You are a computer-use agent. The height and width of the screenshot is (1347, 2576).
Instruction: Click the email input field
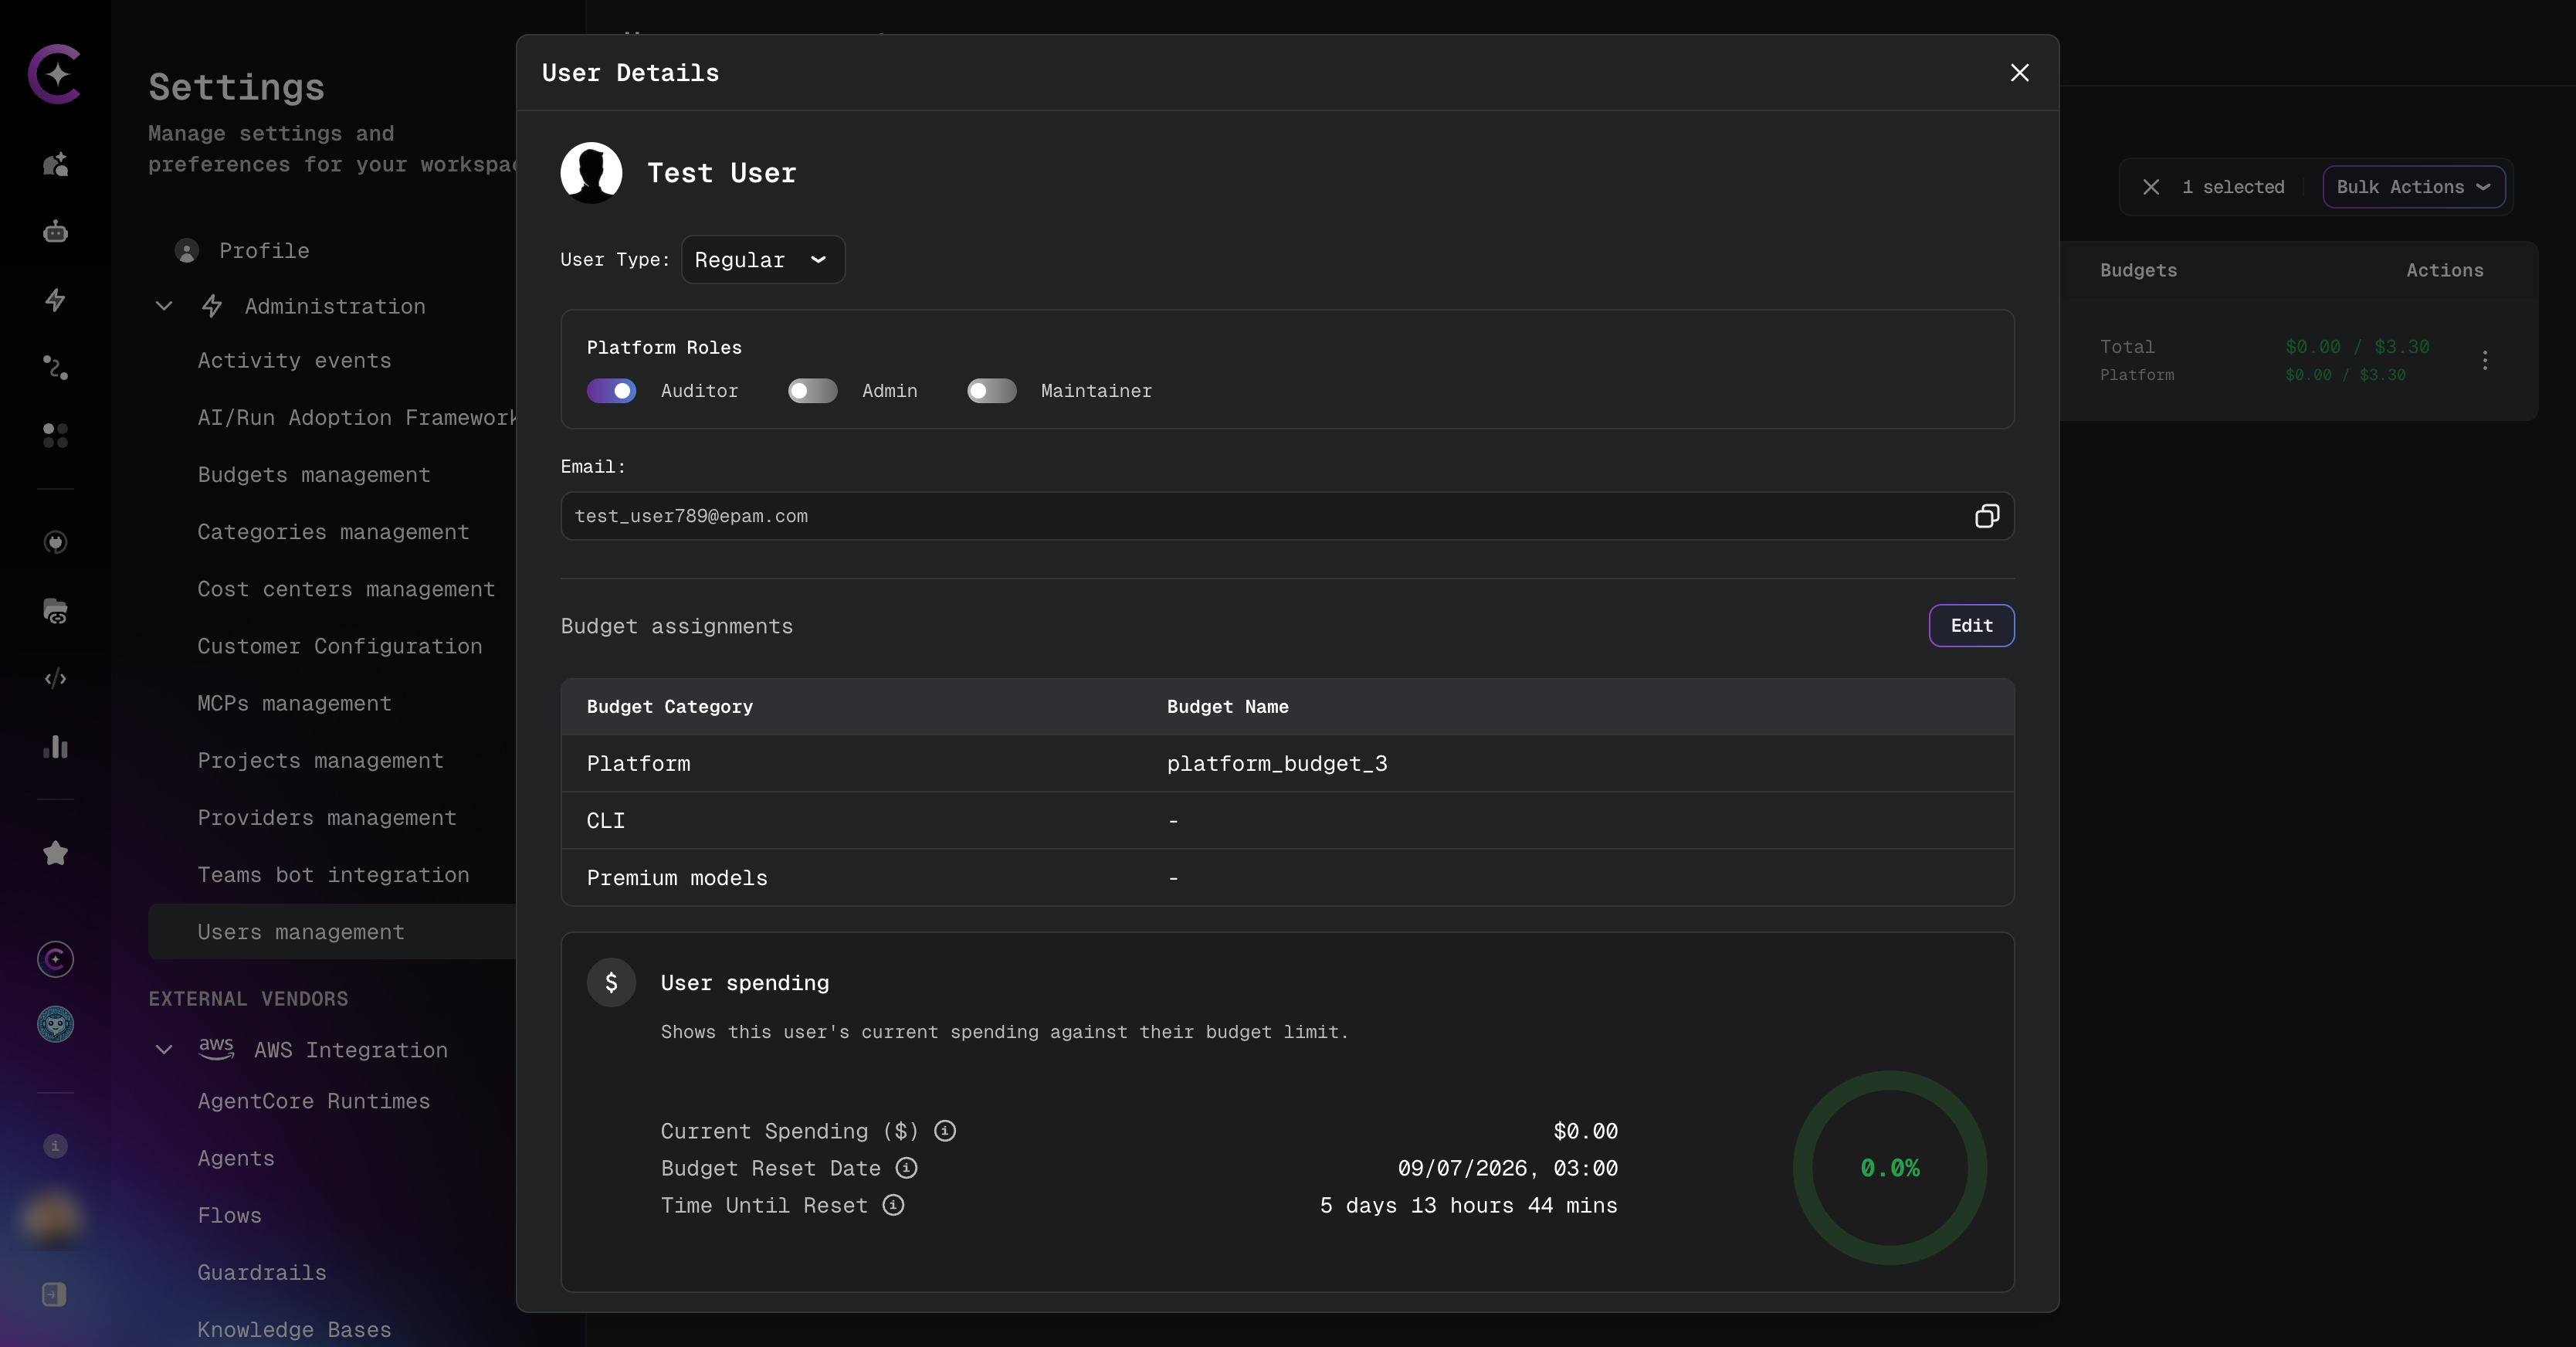point(1287,516)
